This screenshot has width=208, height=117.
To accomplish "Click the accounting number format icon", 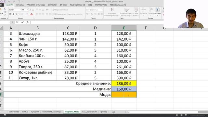I will (x=87, y=14).
